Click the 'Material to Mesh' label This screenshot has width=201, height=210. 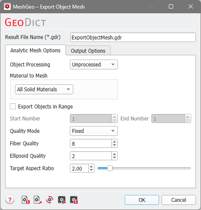tap(29, 76)
